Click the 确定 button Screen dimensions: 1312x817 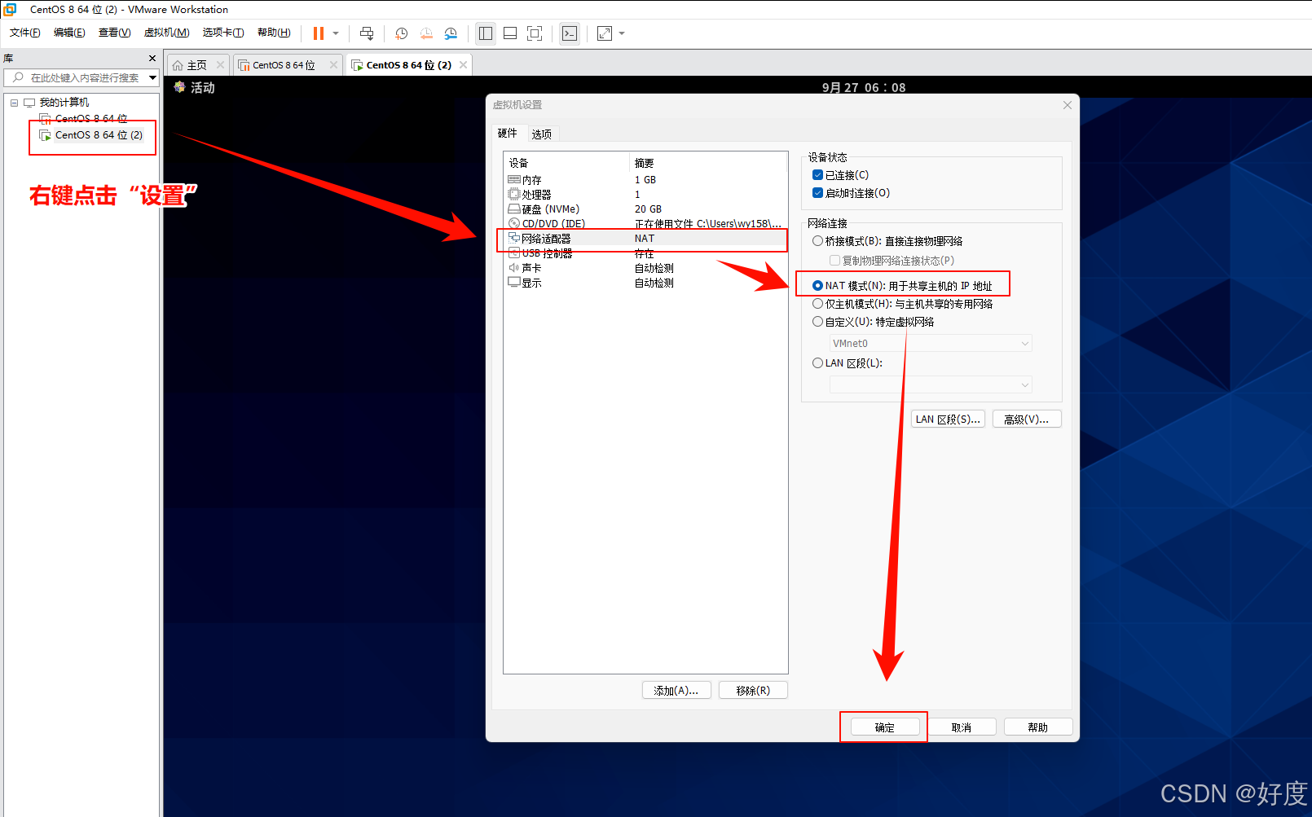pyautogui.click(x=885, y=727)
